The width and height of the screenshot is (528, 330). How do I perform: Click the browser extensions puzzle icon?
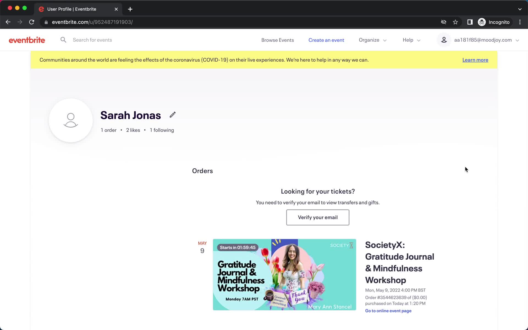coord(470,22)
